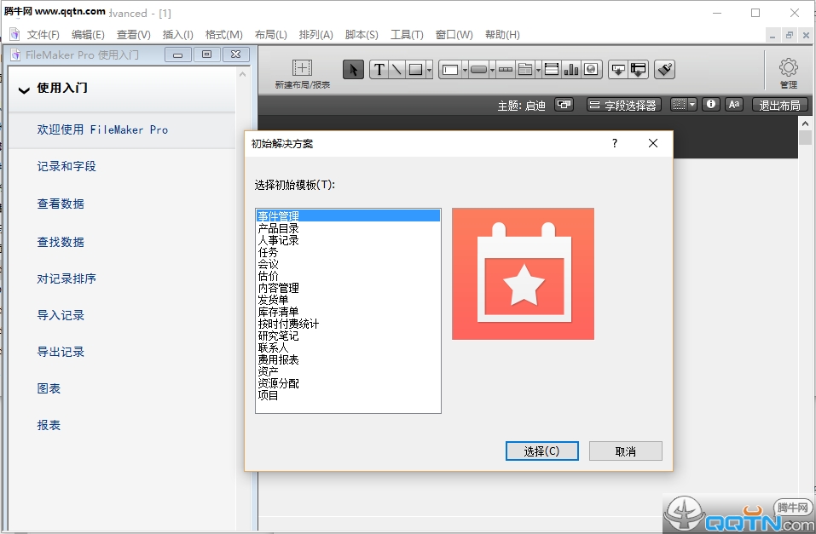Select the Rectangle shape tool
The height and width of the screenshot is (534, 816).
point(416,69)
